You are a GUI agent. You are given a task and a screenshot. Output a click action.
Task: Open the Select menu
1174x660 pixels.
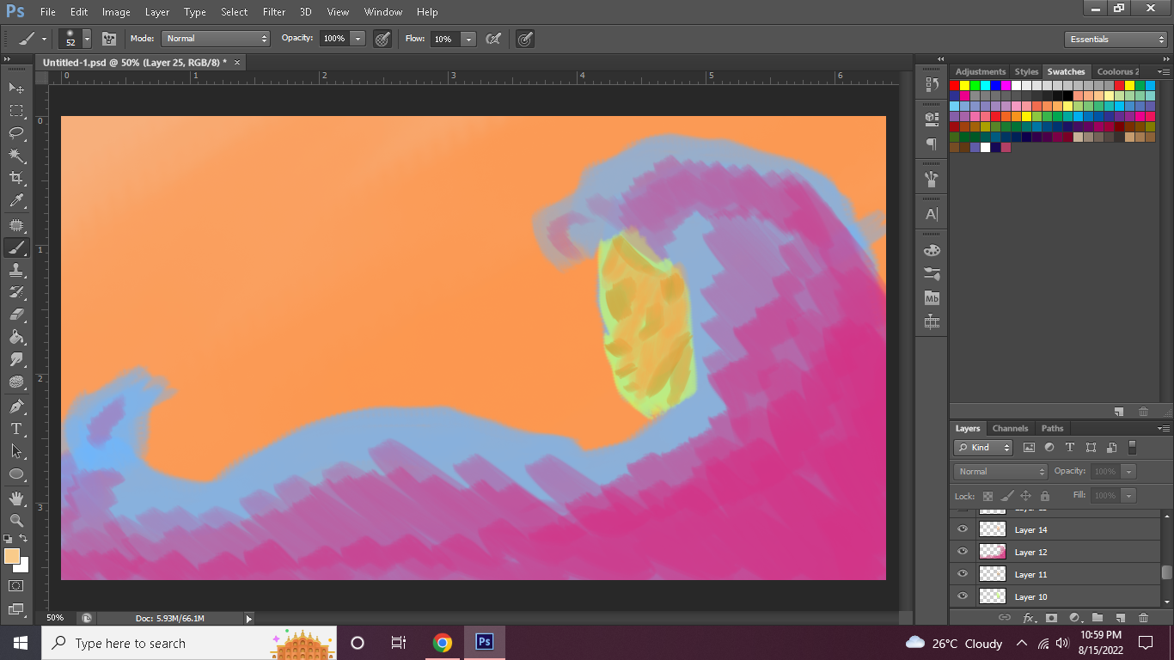click(234, 12)
